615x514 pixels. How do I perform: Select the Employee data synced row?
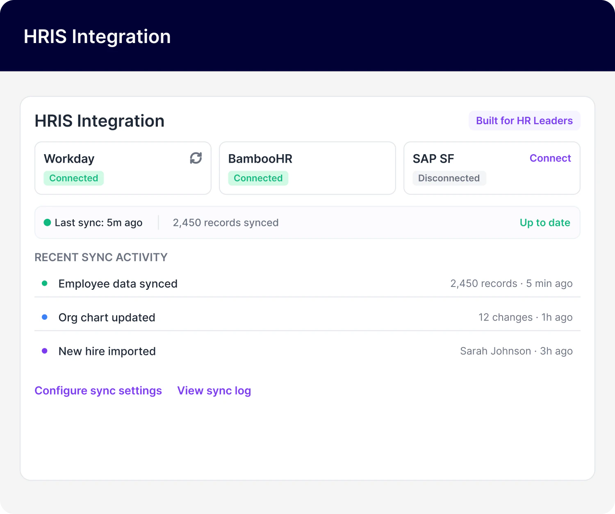(307, 284)
